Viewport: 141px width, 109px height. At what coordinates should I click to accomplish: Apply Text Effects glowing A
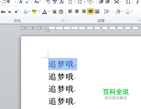pos(26,12)
